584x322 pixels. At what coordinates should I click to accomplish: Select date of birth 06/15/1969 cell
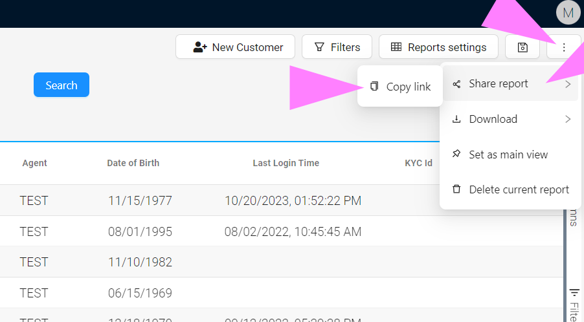140,293
